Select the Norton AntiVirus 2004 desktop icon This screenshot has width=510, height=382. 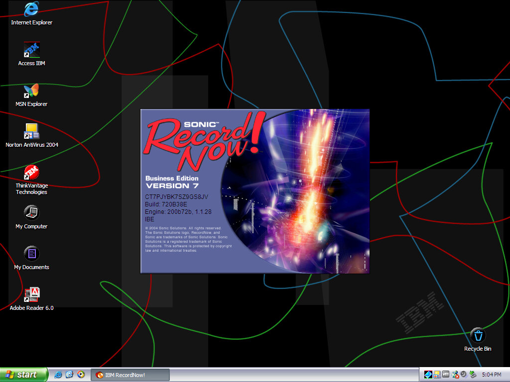[x=32, y=132]
